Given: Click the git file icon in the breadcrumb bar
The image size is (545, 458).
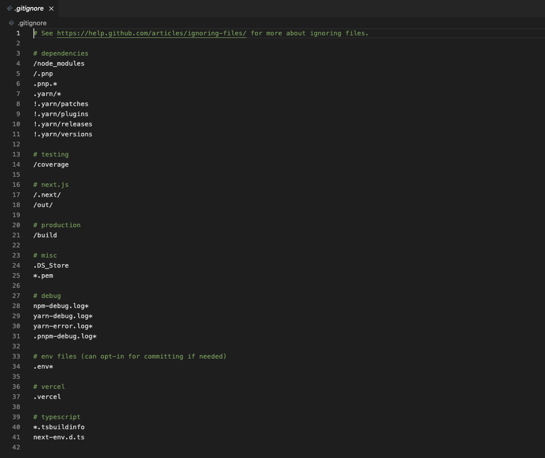Looking at the screenshot, I should coord(11,23).
